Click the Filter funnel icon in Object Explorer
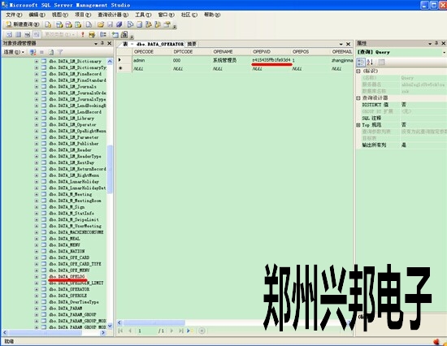The image size is (447, 346). pyautogui.click(x=60, y=52)
